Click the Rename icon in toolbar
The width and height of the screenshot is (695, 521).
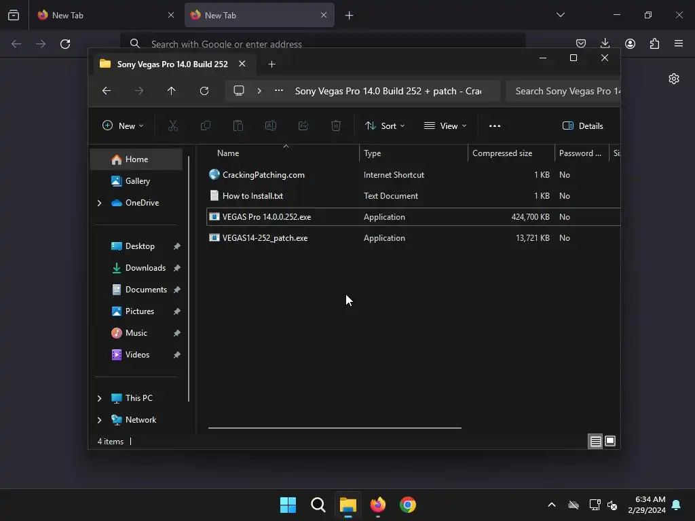point(270,126)
